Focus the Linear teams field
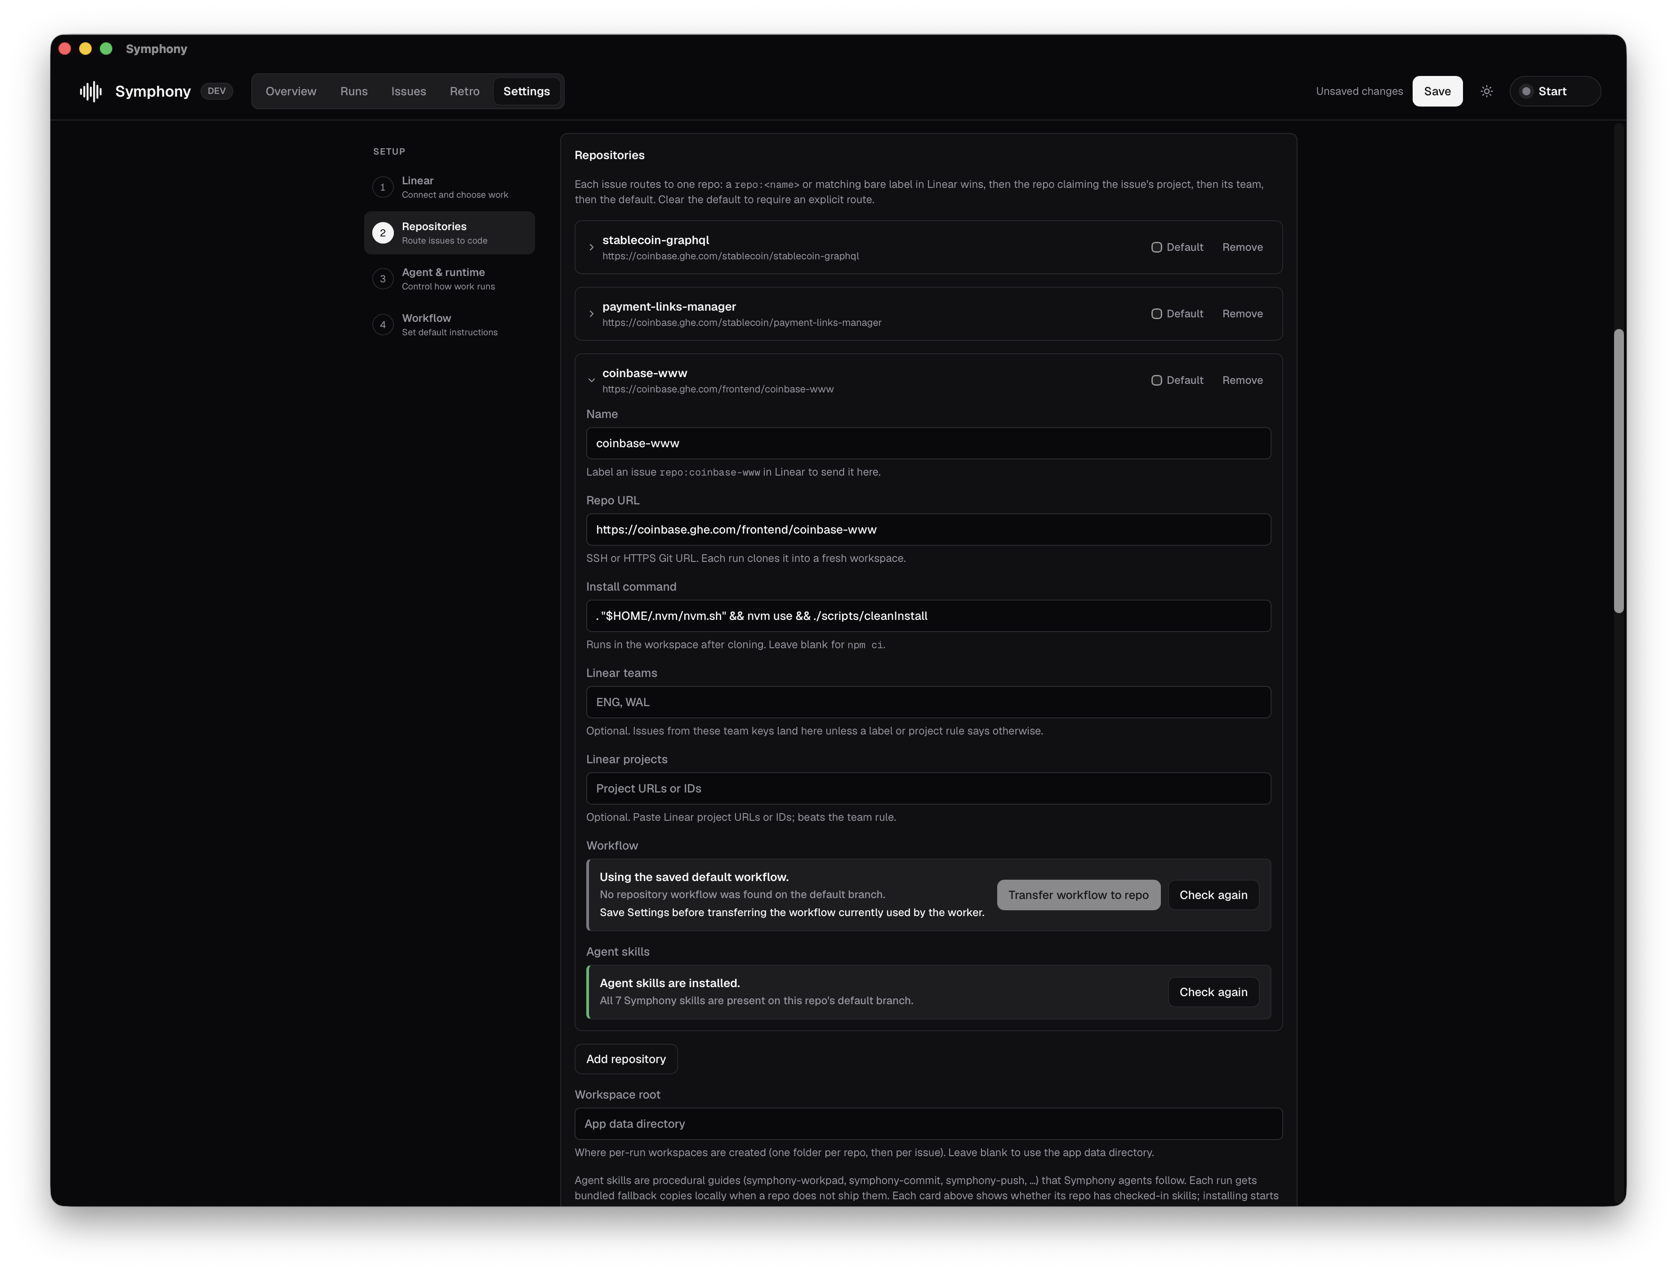 click(928, 703)
